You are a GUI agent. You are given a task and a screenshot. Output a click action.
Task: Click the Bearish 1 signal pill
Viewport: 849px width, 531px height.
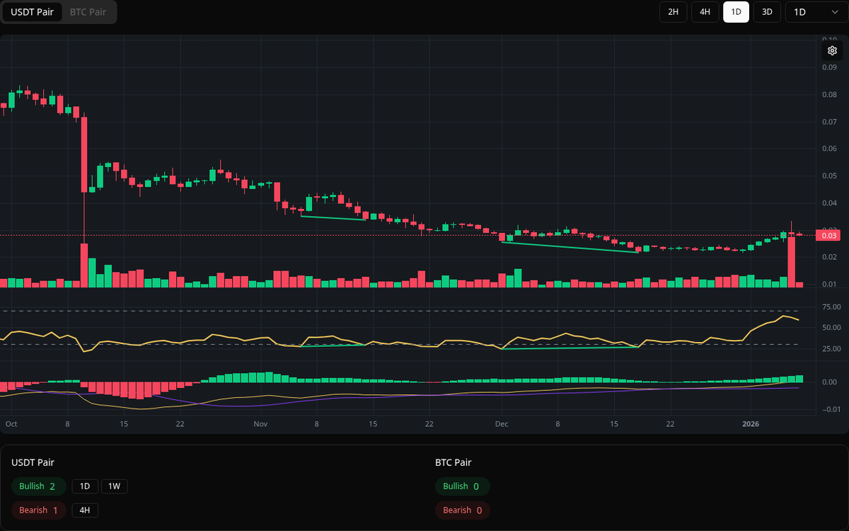(38, 510)
